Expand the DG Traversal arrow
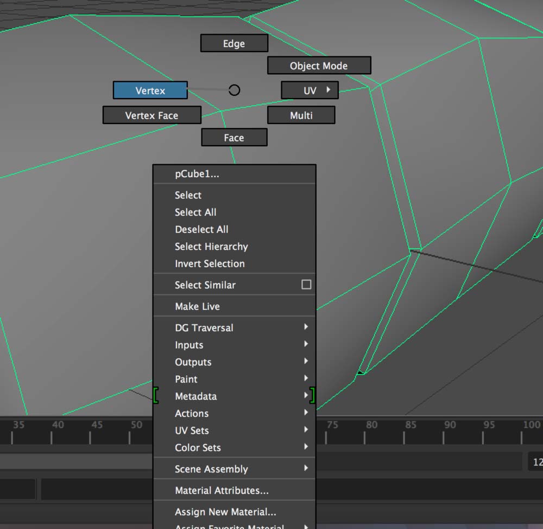The height and width of the screenshot is (529, 543). point(306,327)
